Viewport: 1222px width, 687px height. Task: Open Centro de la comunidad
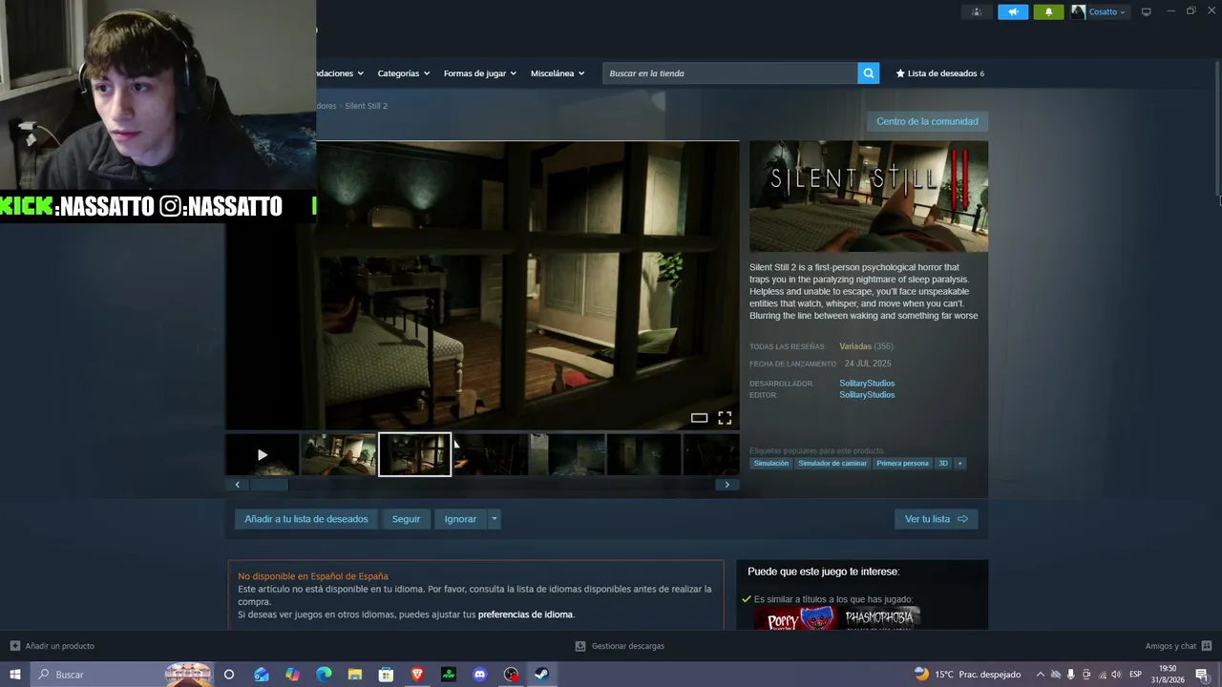coord(927,121)
